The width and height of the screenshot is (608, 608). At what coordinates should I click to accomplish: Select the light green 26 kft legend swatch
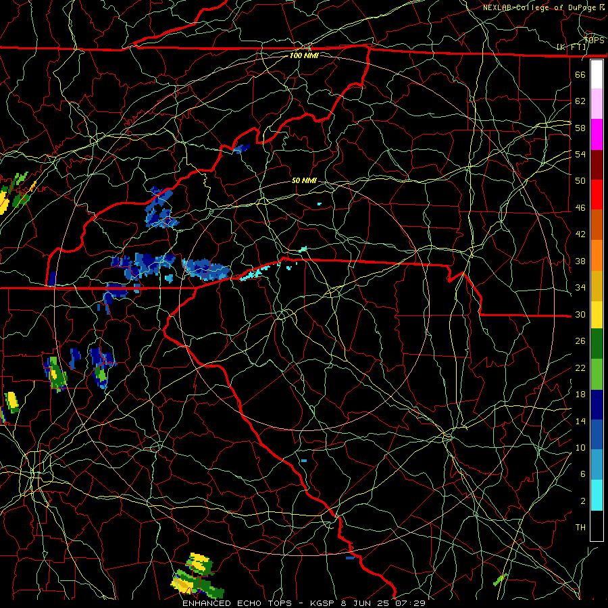[x=597, y=374]
